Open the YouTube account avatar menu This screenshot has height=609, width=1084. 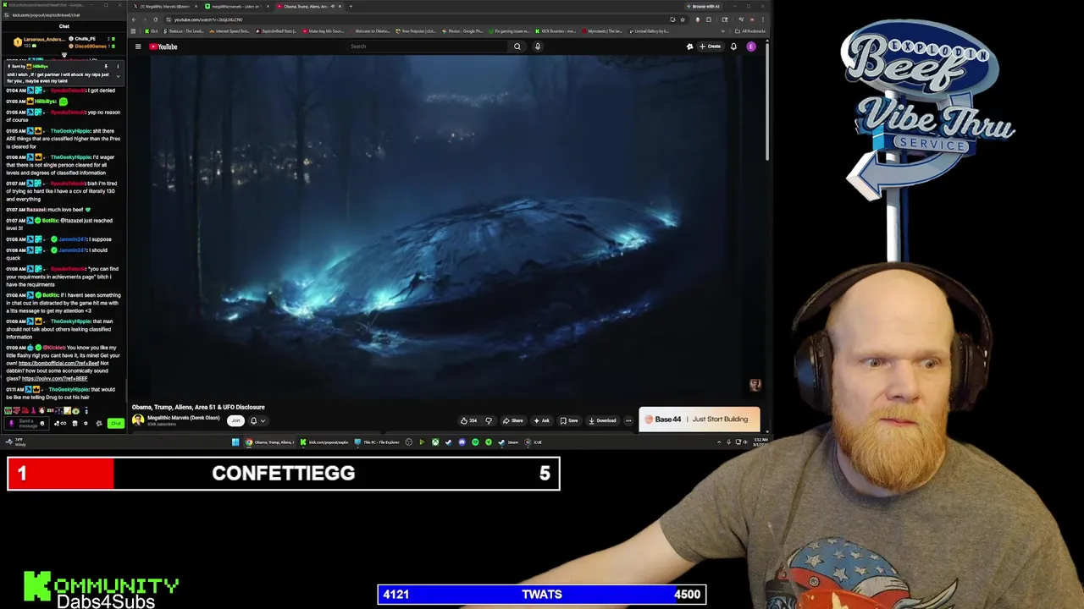751,47
